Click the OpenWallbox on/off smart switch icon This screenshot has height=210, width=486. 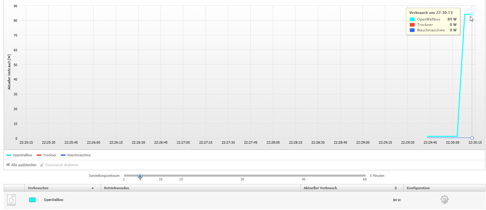[11, 200]
